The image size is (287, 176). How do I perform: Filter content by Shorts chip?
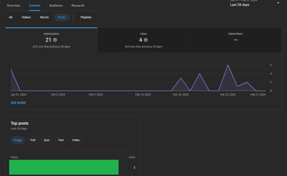coord(44,17)
